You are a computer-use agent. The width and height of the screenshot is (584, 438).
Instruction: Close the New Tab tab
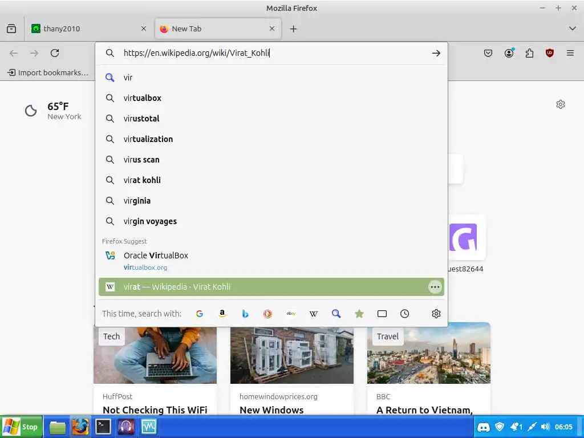coord(272,29)
